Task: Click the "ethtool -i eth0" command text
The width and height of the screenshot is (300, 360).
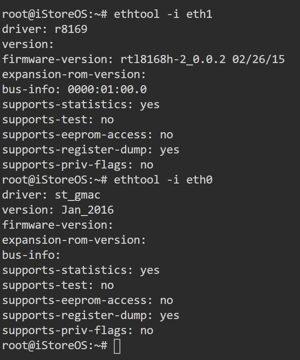Action: pos(163,180)
